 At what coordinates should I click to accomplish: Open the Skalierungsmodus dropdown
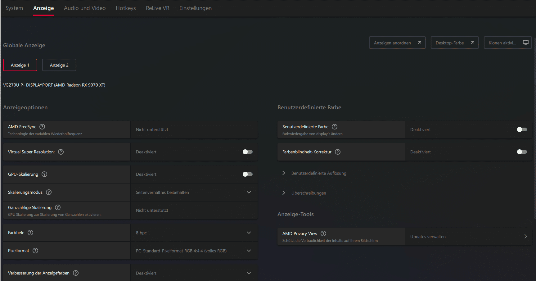click(194, 192)
